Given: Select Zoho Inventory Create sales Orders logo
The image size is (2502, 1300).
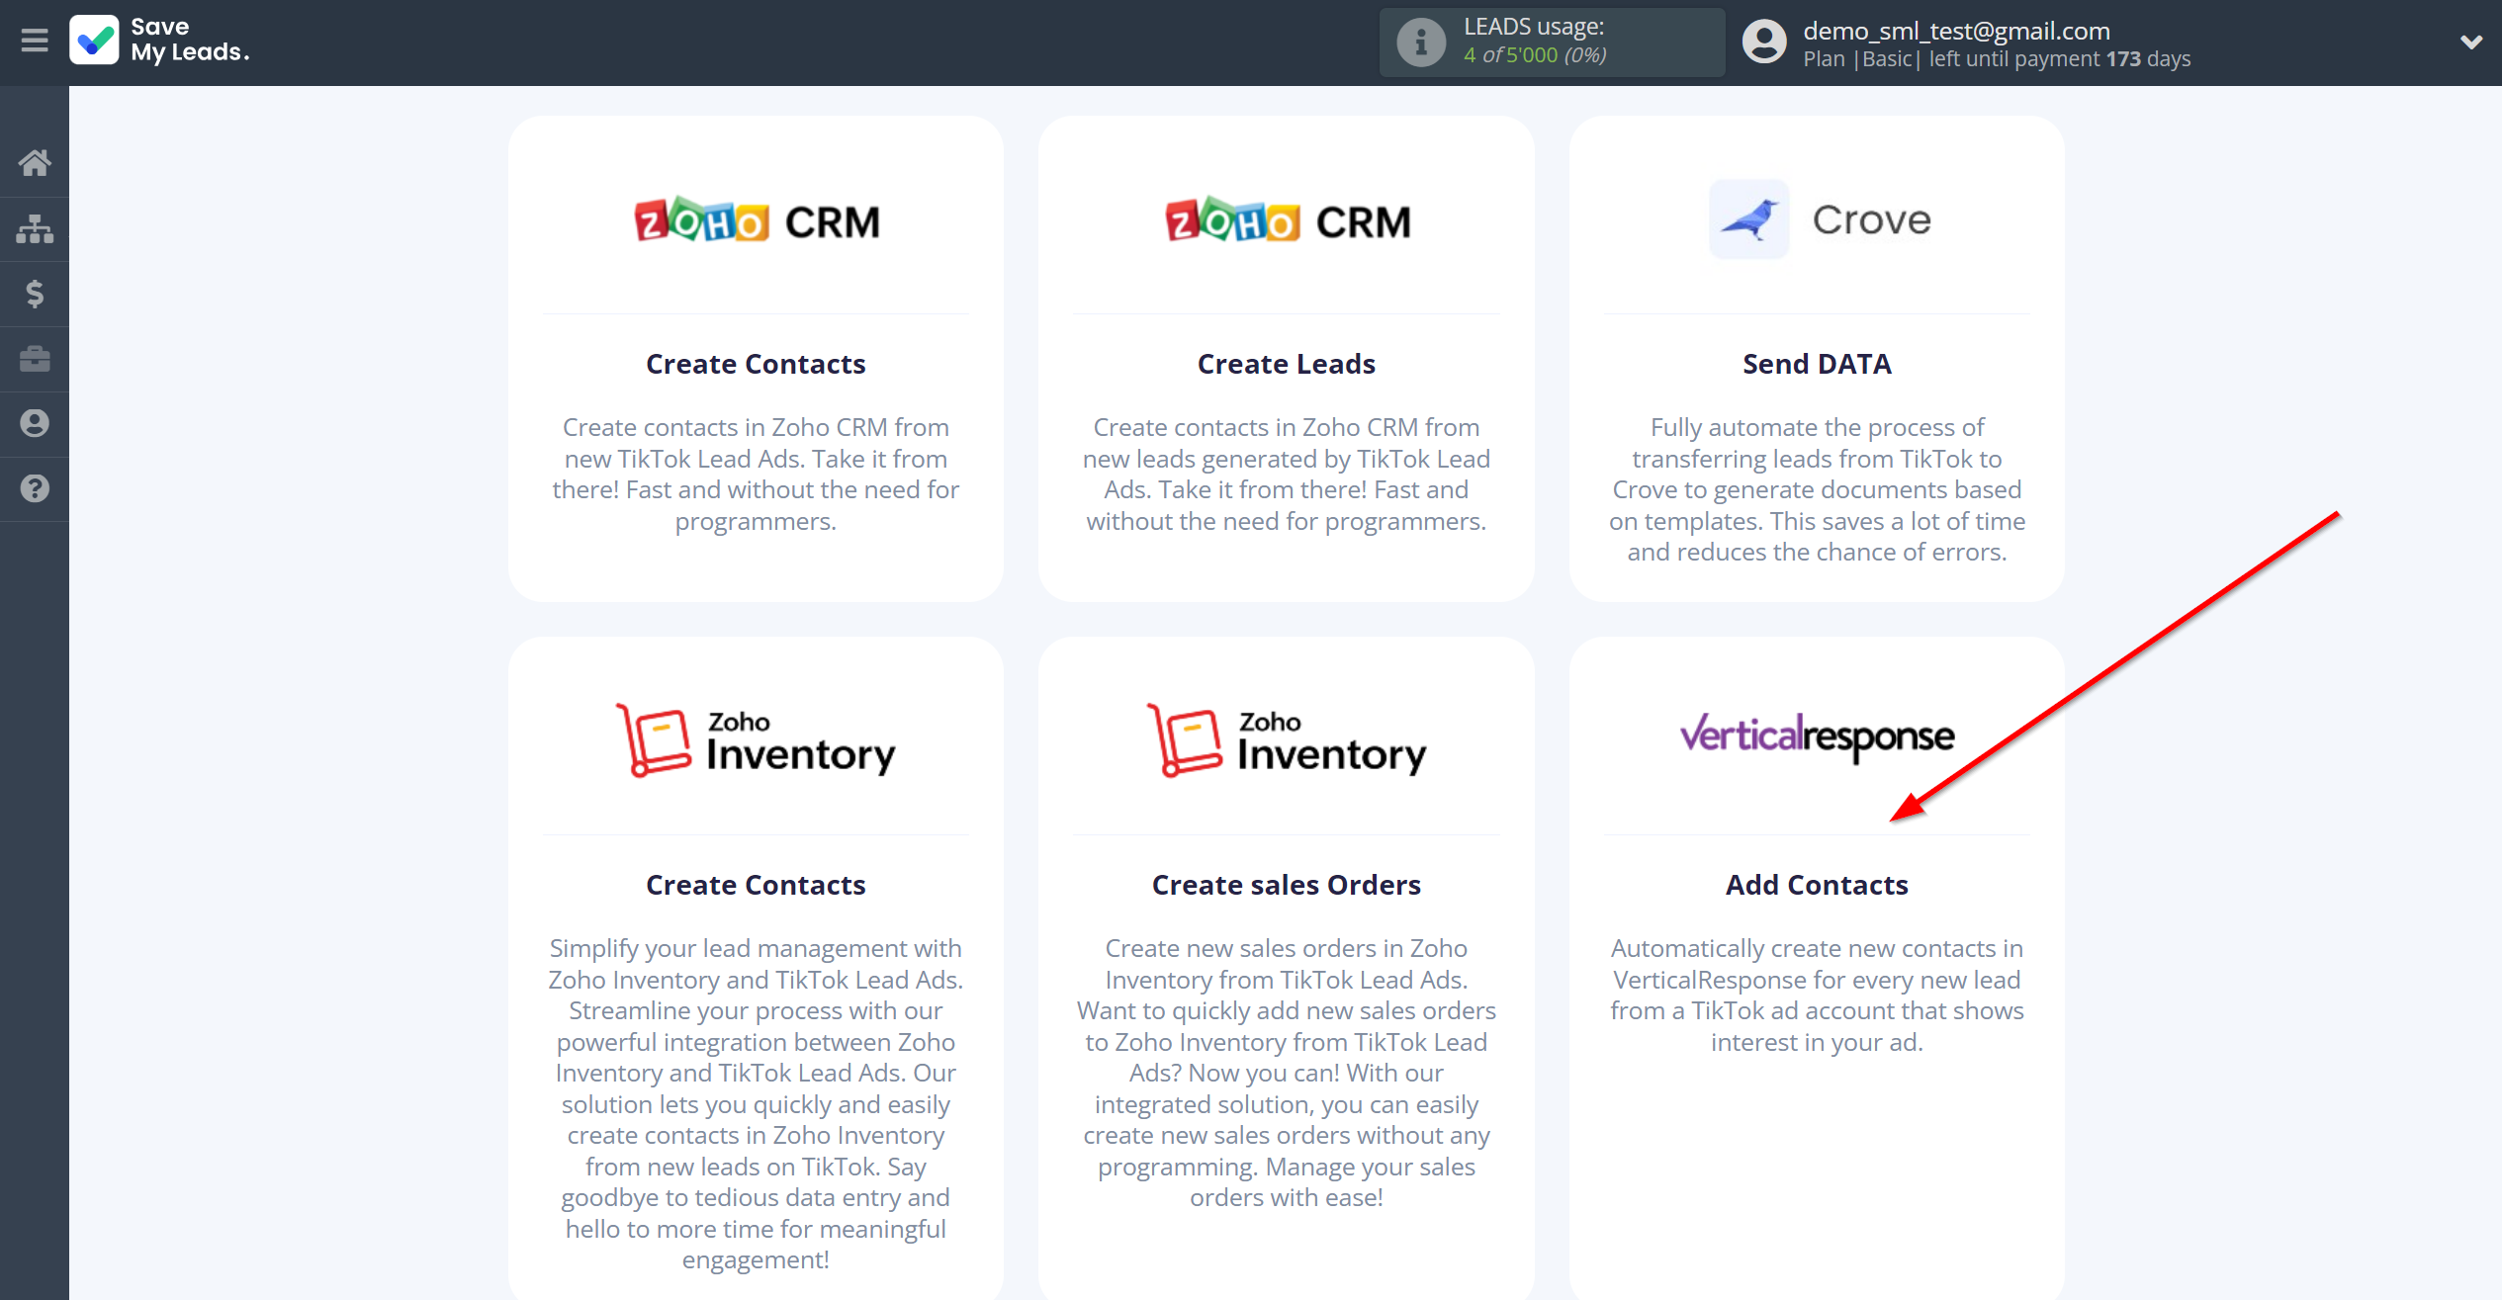Looking at the screenshot, I should (x=1287, y=740).
